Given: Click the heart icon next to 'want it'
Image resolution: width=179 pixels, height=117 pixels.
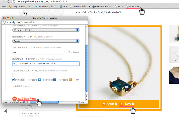Looking at the screenshot, I should click(x=104, y=104).
